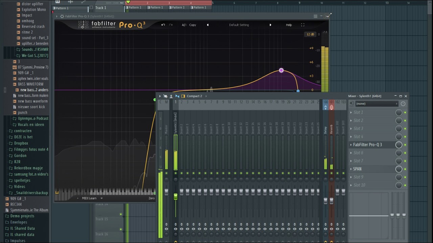This screenshot has width=433, height=243.
Task: Open the plugin window options arrow menu
Action: 57,16
